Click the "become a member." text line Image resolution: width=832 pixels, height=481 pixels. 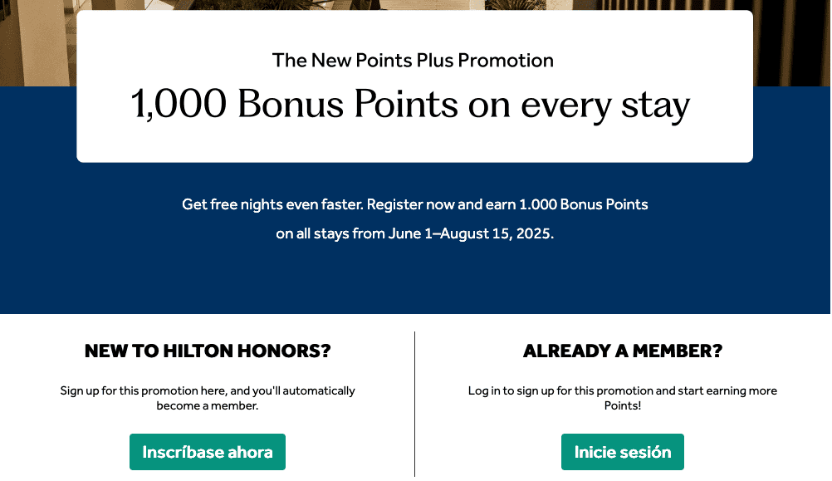click(208, 406)
